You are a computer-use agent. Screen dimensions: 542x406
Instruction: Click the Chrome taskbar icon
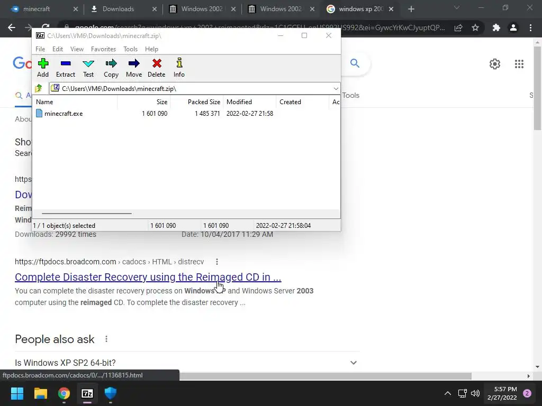coord(64,393)
